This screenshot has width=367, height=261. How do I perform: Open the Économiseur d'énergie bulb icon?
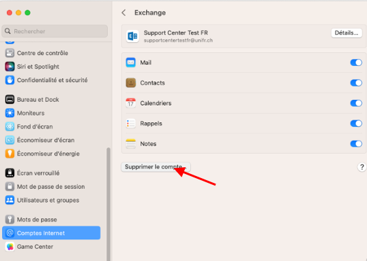point(10,154)
